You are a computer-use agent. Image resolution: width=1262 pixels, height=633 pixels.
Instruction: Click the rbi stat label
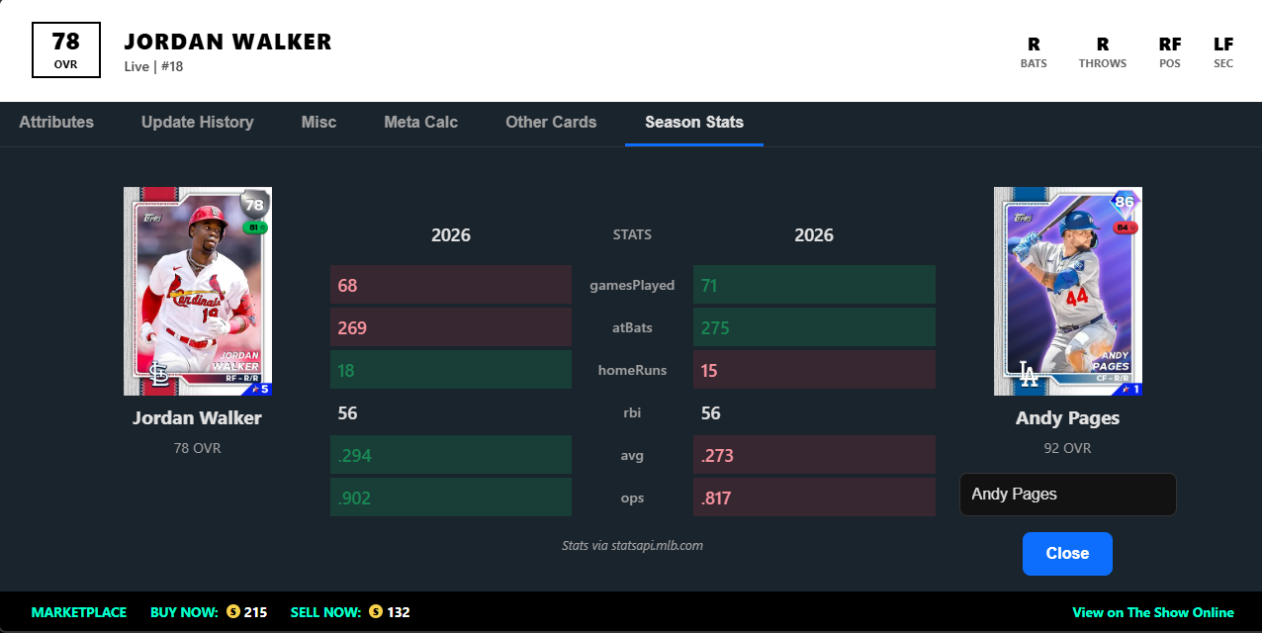[x=632, y=412]
